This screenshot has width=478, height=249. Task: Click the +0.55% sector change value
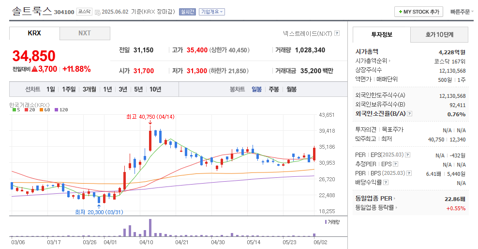456,208
